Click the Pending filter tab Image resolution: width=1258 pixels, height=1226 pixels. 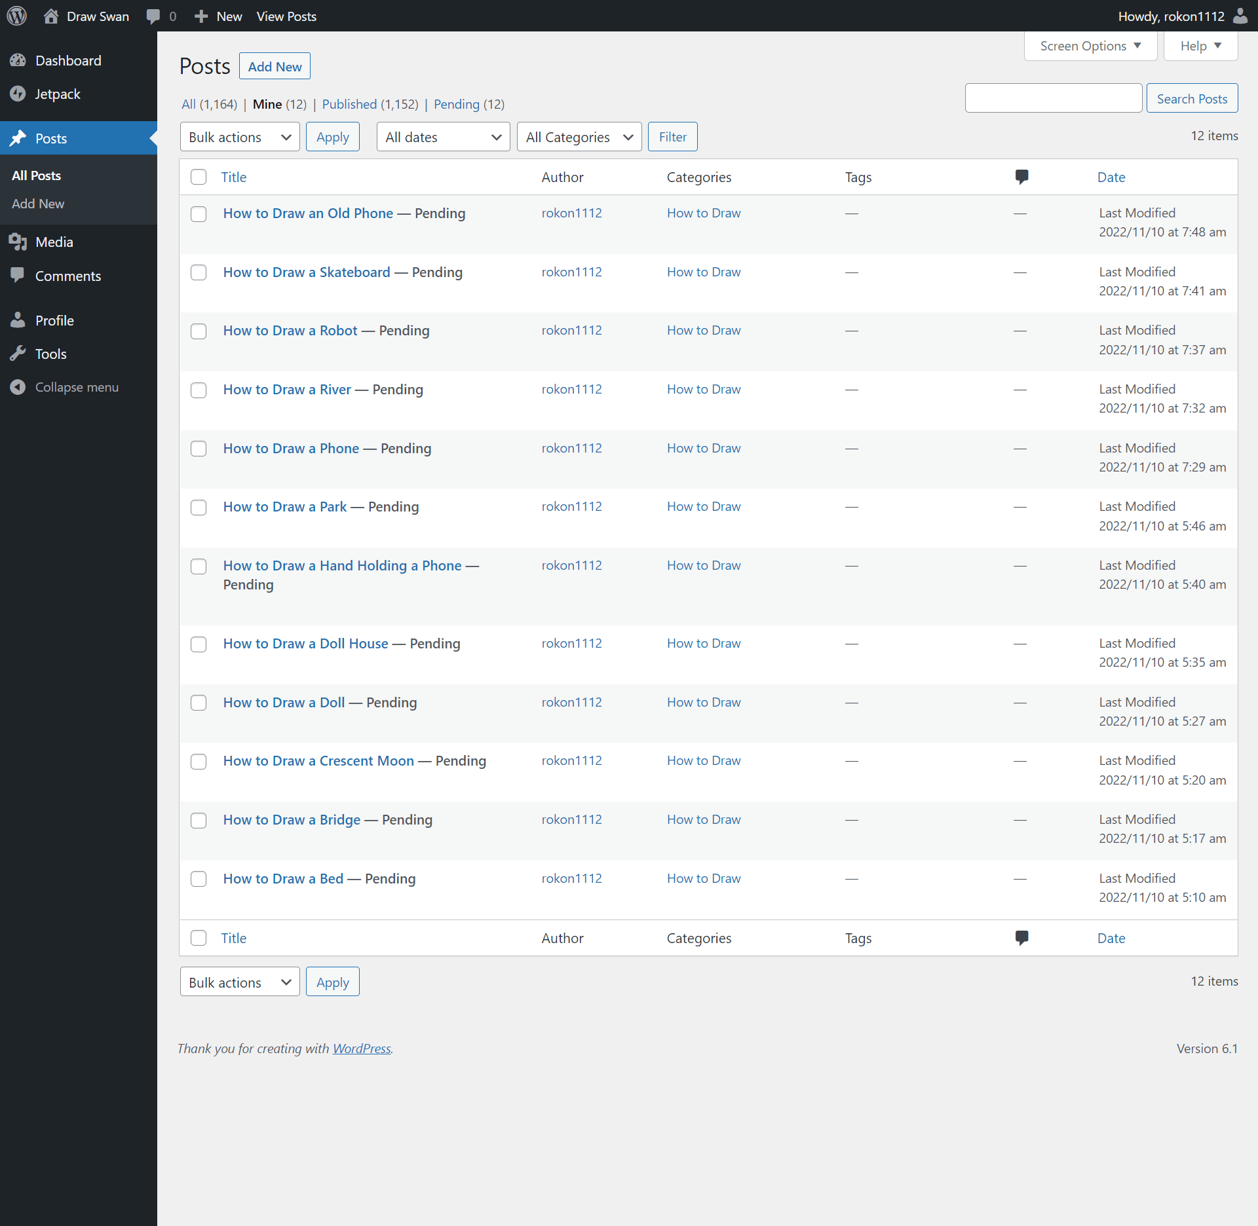point(467,103)
